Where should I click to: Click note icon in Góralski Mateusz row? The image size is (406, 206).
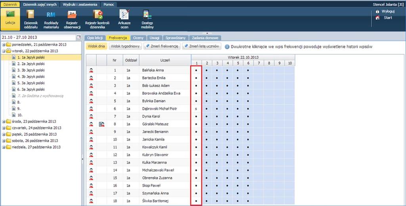[x=101, y=124]
